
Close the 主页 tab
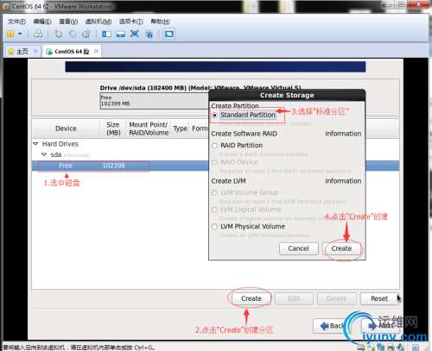pyautogui.click(x=35, y=51)
